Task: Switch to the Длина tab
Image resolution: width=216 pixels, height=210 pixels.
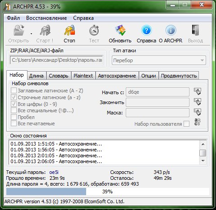Action: coord(37,76)
